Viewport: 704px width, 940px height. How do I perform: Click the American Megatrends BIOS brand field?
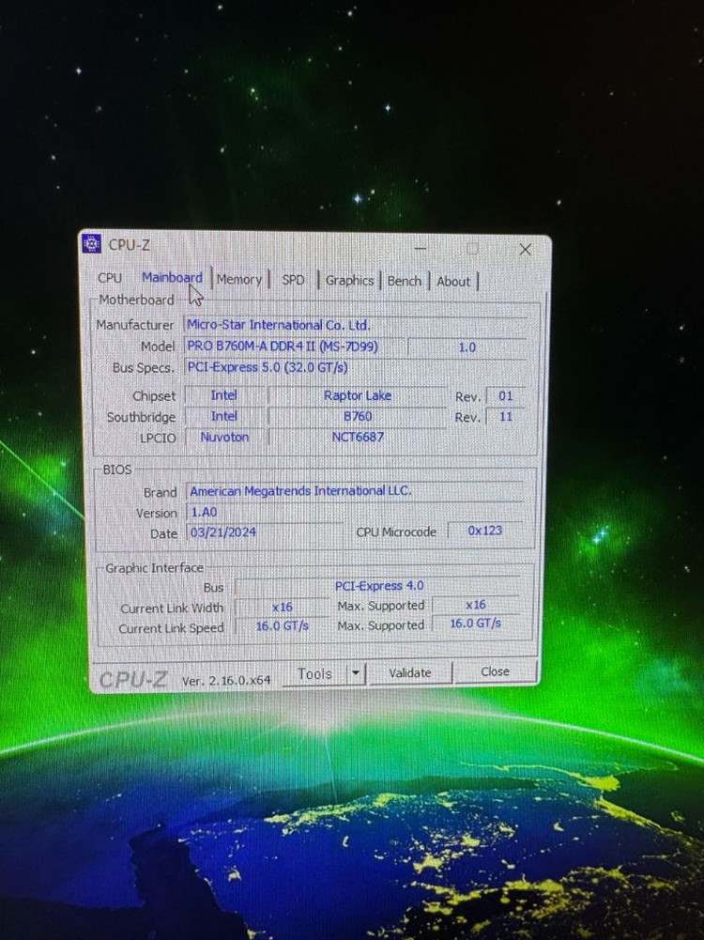click(355, 491)
